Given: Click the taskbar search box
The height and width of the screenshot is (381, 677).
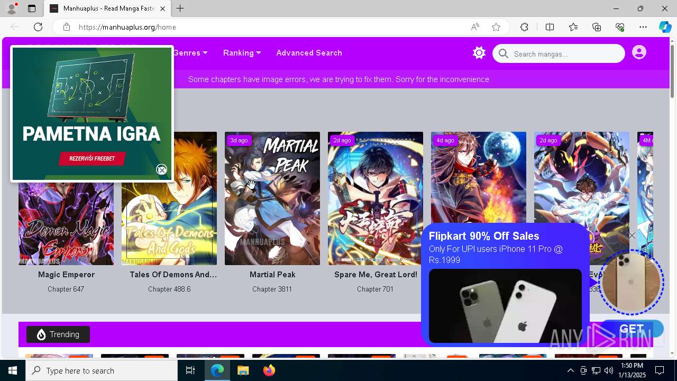Looking at the screenshot, I should tap(102, 370).
